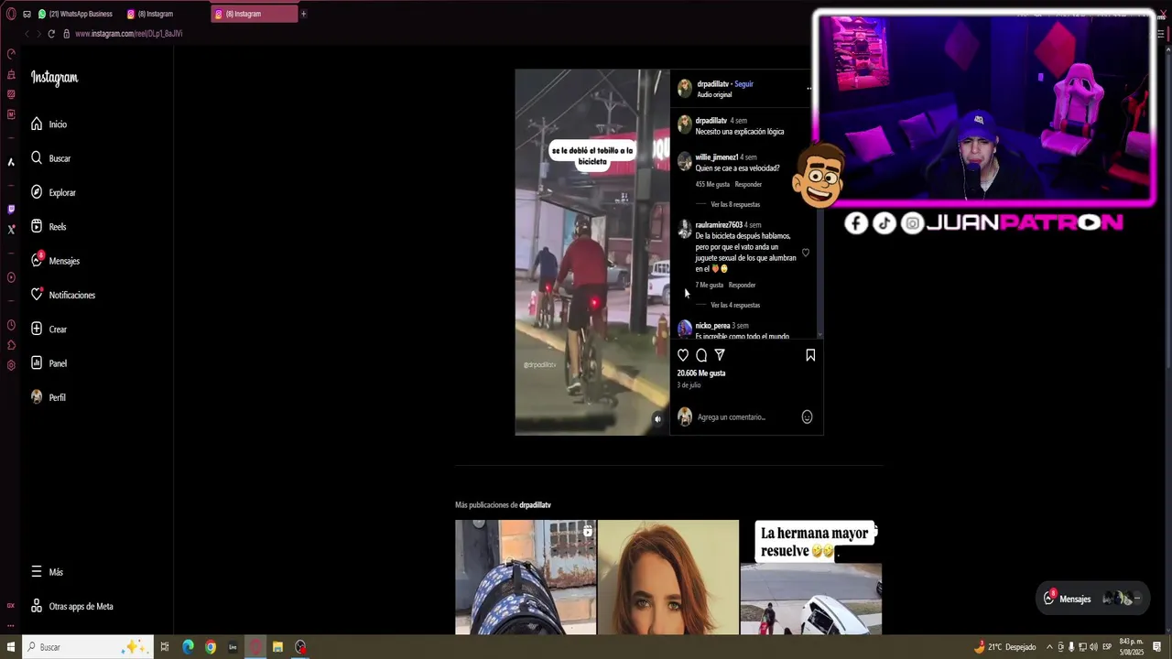Open Instagram Inicio home icon
This screenshot has height=659, width=1172.
[37, 124]
